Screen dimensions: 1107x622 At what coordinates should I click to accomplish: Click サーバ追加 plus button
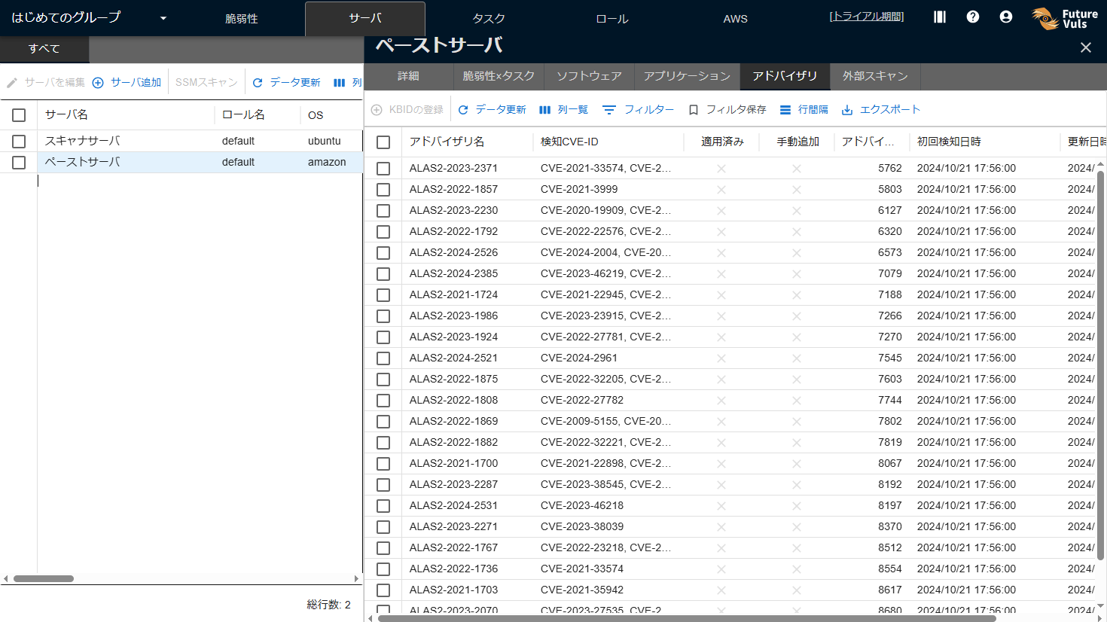[x=127, y=82]
